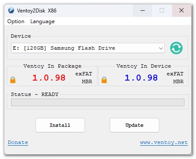Open the Donate link
This screenshot has height=159, width=196.
point(18,142)
